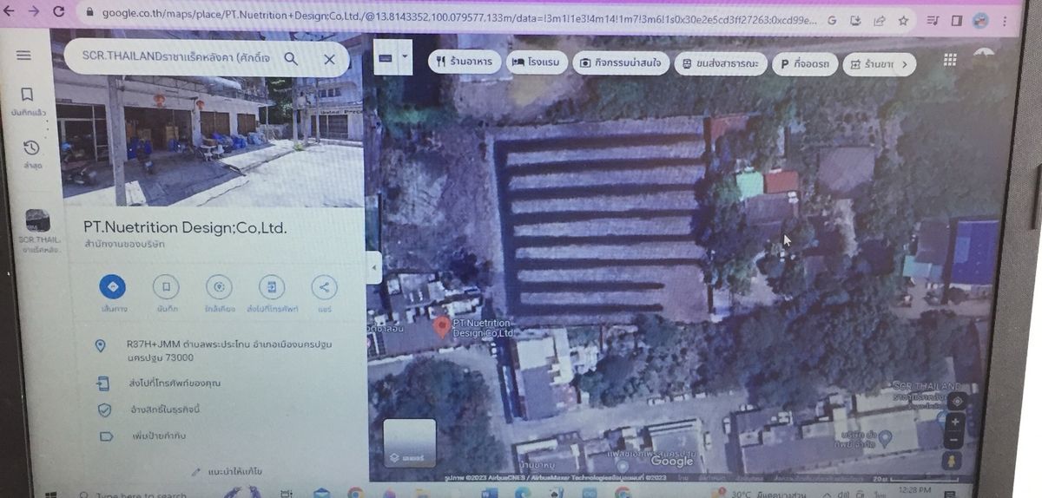Open the Recents (ล่าสุด) history sidebar item

pyautogui.click(x=30, y=154)
